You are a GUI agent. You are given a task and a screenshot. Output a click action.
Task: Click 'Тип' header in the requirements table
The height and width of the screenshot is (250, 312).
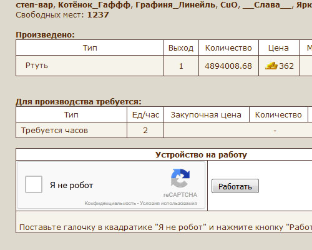71,115
